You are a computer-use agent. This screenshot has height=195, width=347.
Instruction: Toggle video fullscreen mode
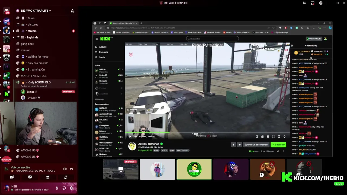click(273, 136)
